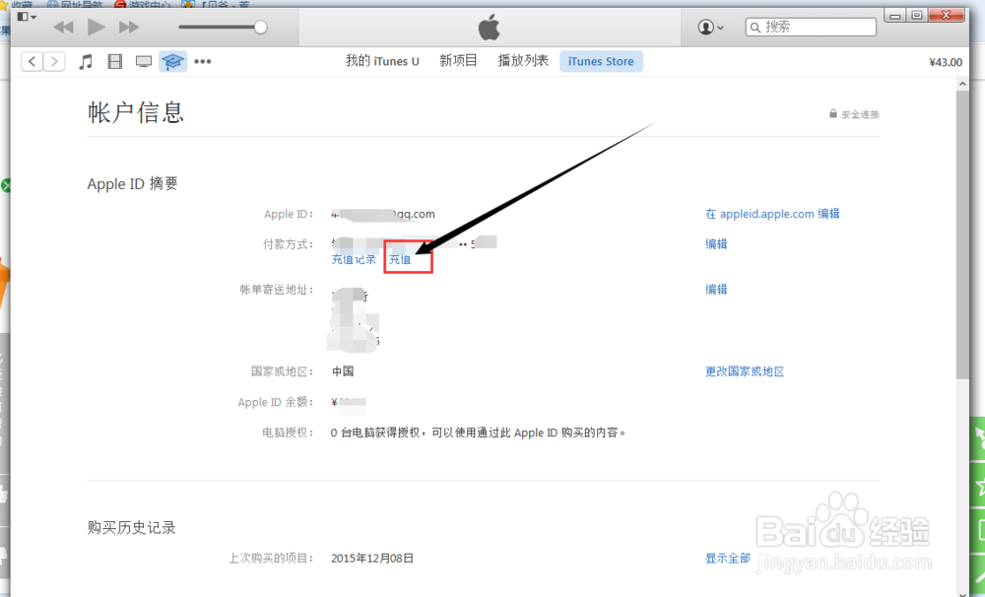Go back with the left chevron button
The height and width of the screenshot is (597, 985).
(x=33, y=62)
